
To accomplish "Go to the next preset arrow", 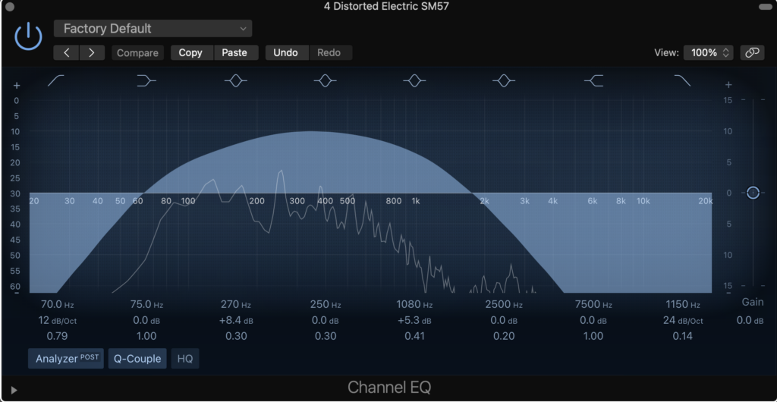I will [x=92, y=53].
